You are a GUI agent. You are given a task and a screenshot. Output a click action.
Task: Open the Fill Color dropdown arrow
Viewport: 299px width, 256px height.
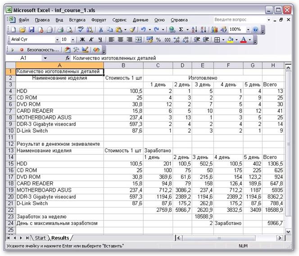click(236, 40)
